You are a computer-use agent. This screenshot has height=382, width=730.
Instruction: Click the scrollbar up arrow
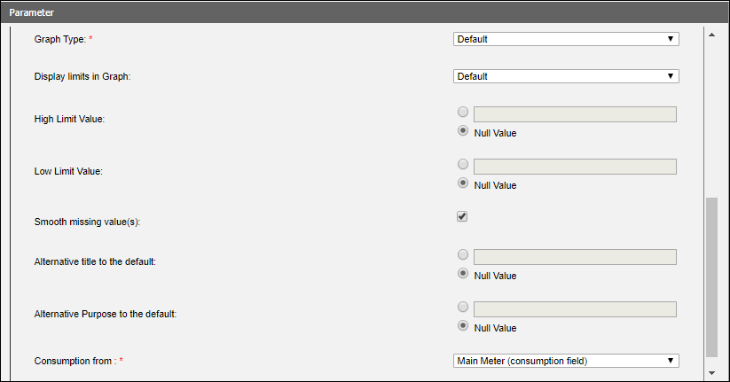point(711,35)
